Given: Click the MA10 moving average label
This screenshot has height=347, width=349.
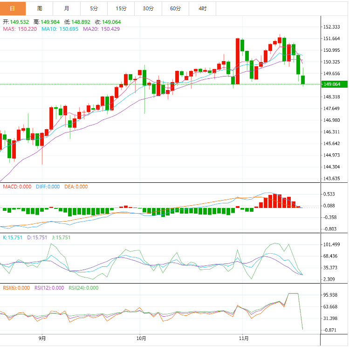Looking at the screenshot, I should pos(59,29).
